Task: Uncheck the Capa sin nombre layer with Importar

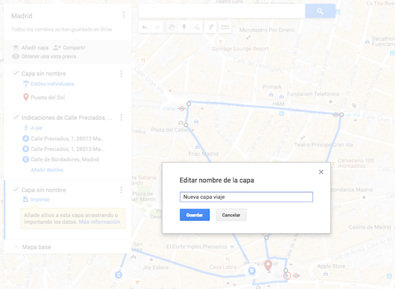Action: [16, 190]
